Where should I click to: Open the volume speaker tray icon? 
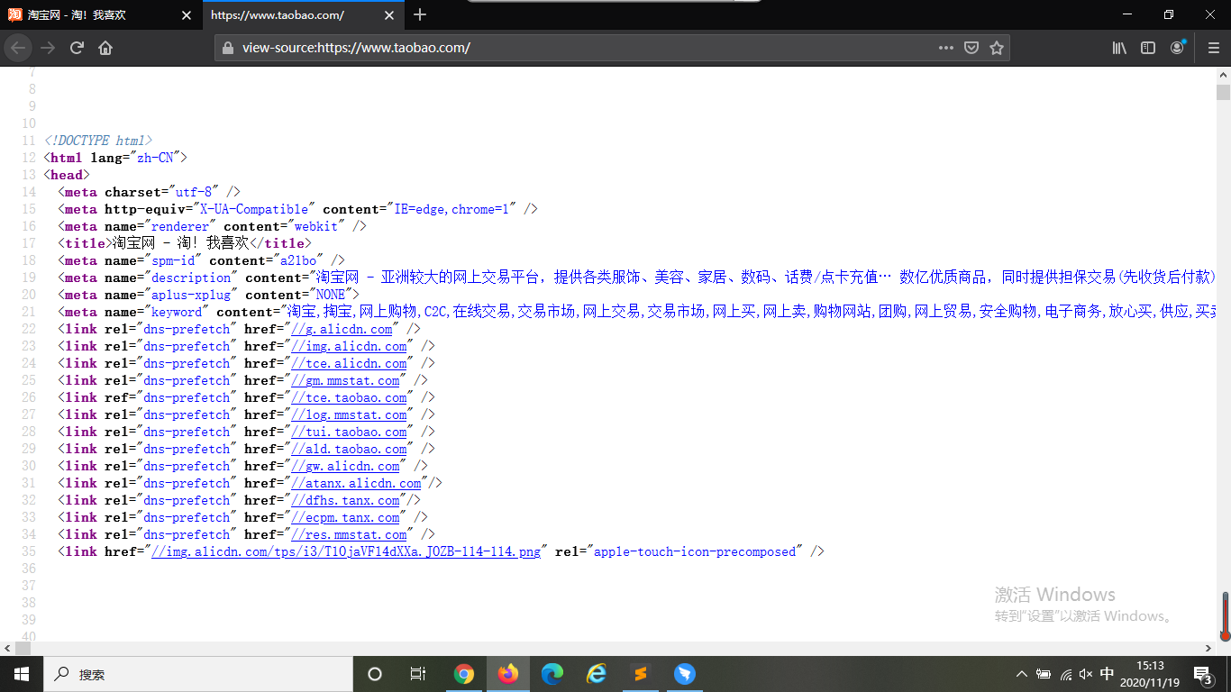pyautogui.click(x=1086, y=674)
